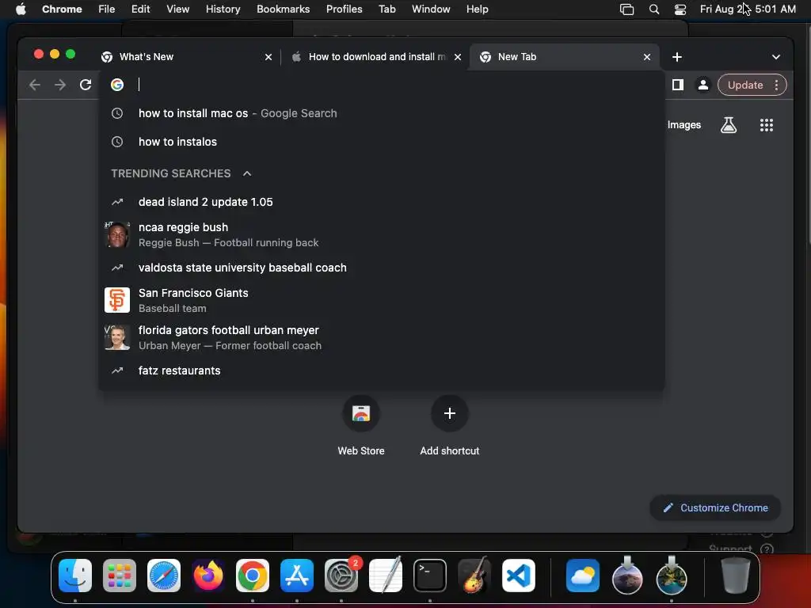
Task: Select the New Tab tab
Action: coord(564,57)
